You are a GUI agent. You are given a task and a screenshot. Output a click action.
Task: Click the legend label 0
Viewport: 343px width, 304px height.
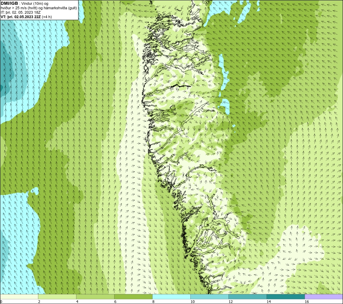[x=1, y=302]
